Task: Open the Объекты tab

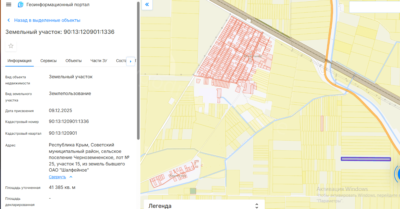Action: pyautogui.click(x=73, y=61)
